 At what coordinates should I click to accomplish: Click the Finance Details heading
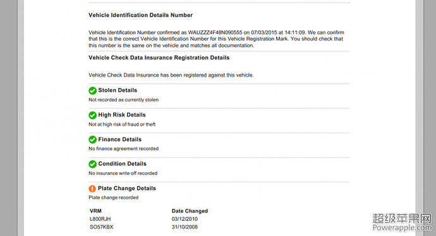pyautogui.click(x=120, y=139)
